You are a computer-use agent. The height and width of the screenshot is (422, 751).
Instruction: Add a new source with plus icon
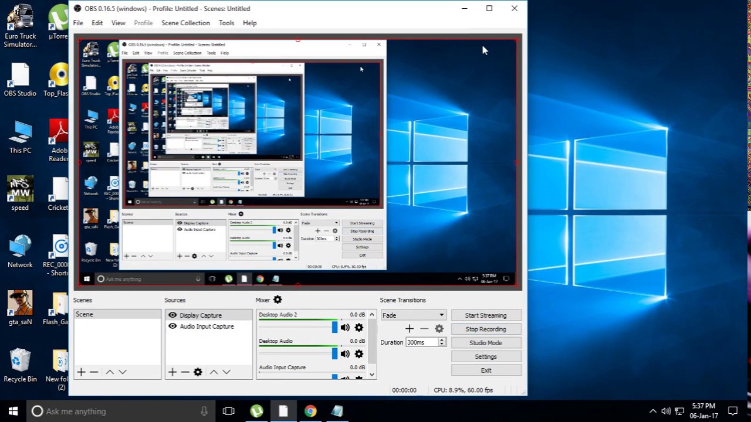pyautogui.click(x=172, y=372)
